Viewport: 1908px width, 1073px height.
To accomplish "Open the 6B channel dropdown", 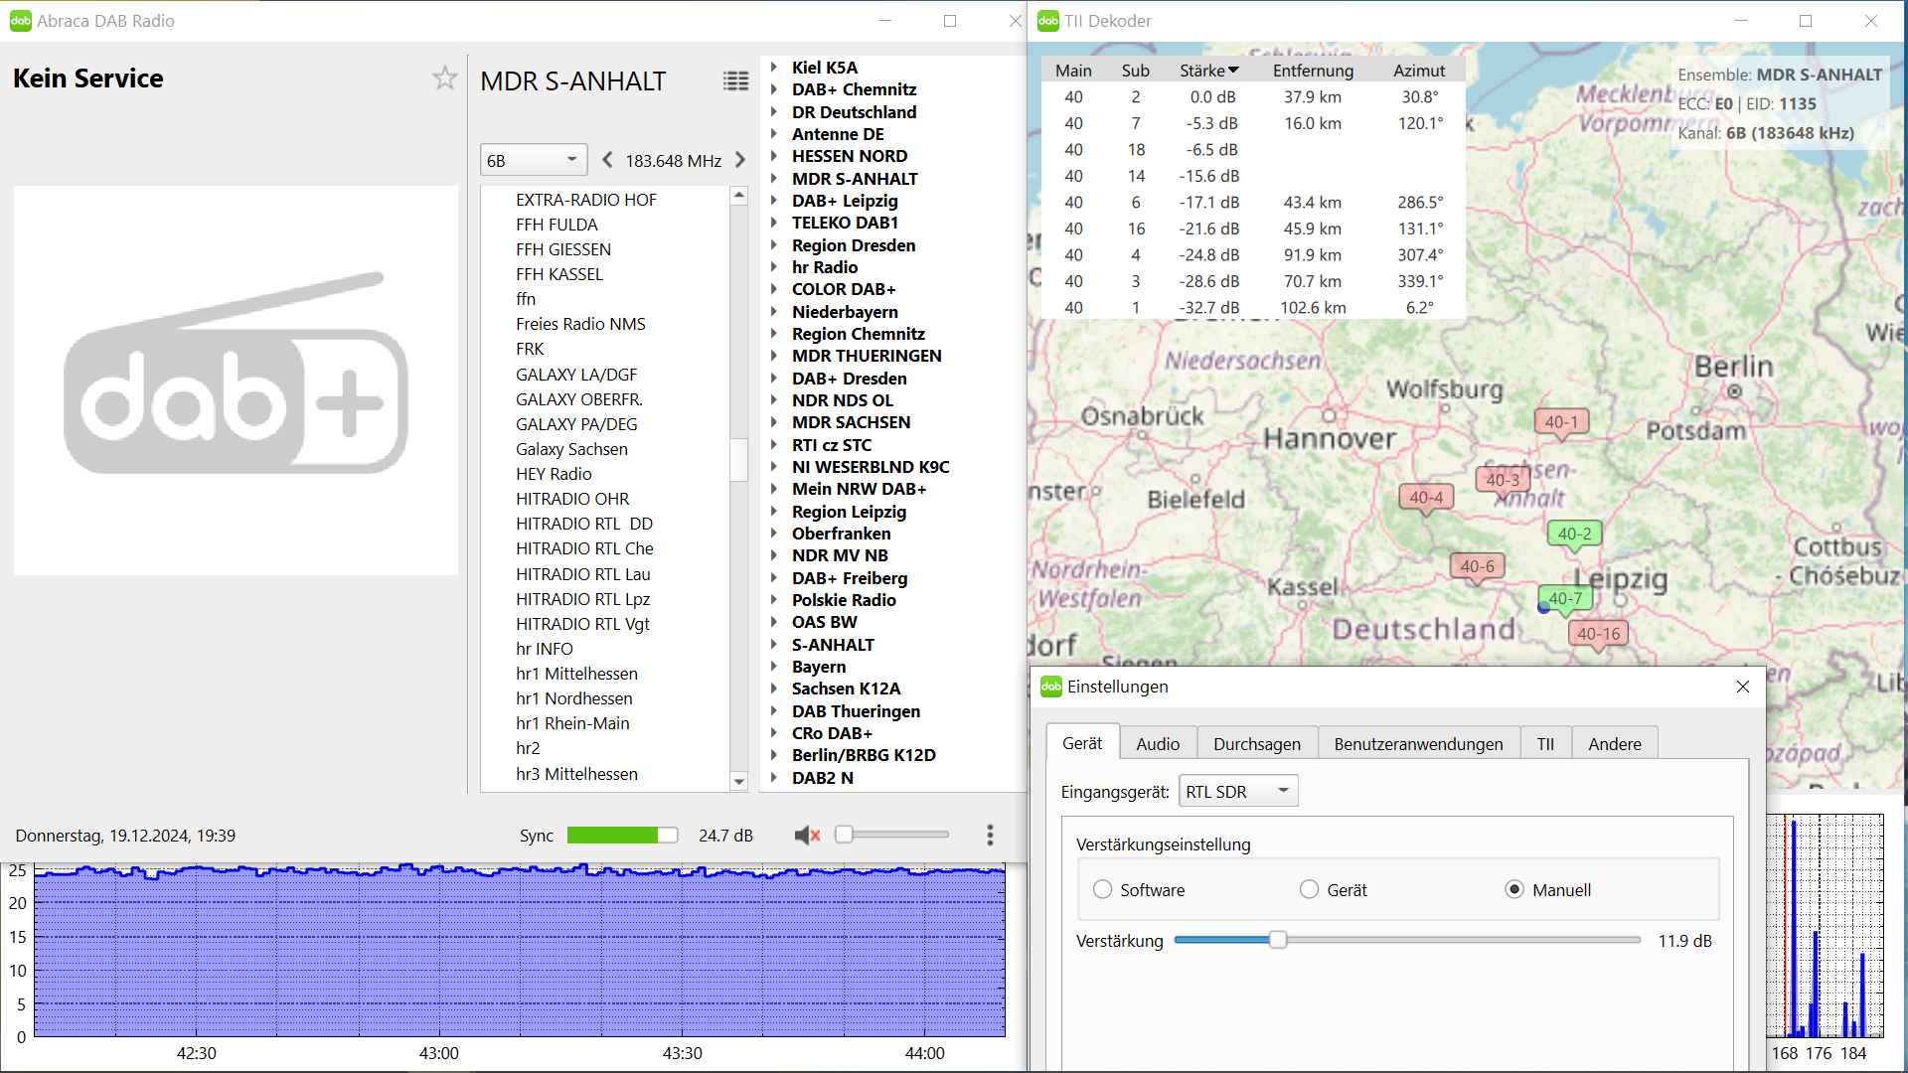I will (x=533, y=160).
